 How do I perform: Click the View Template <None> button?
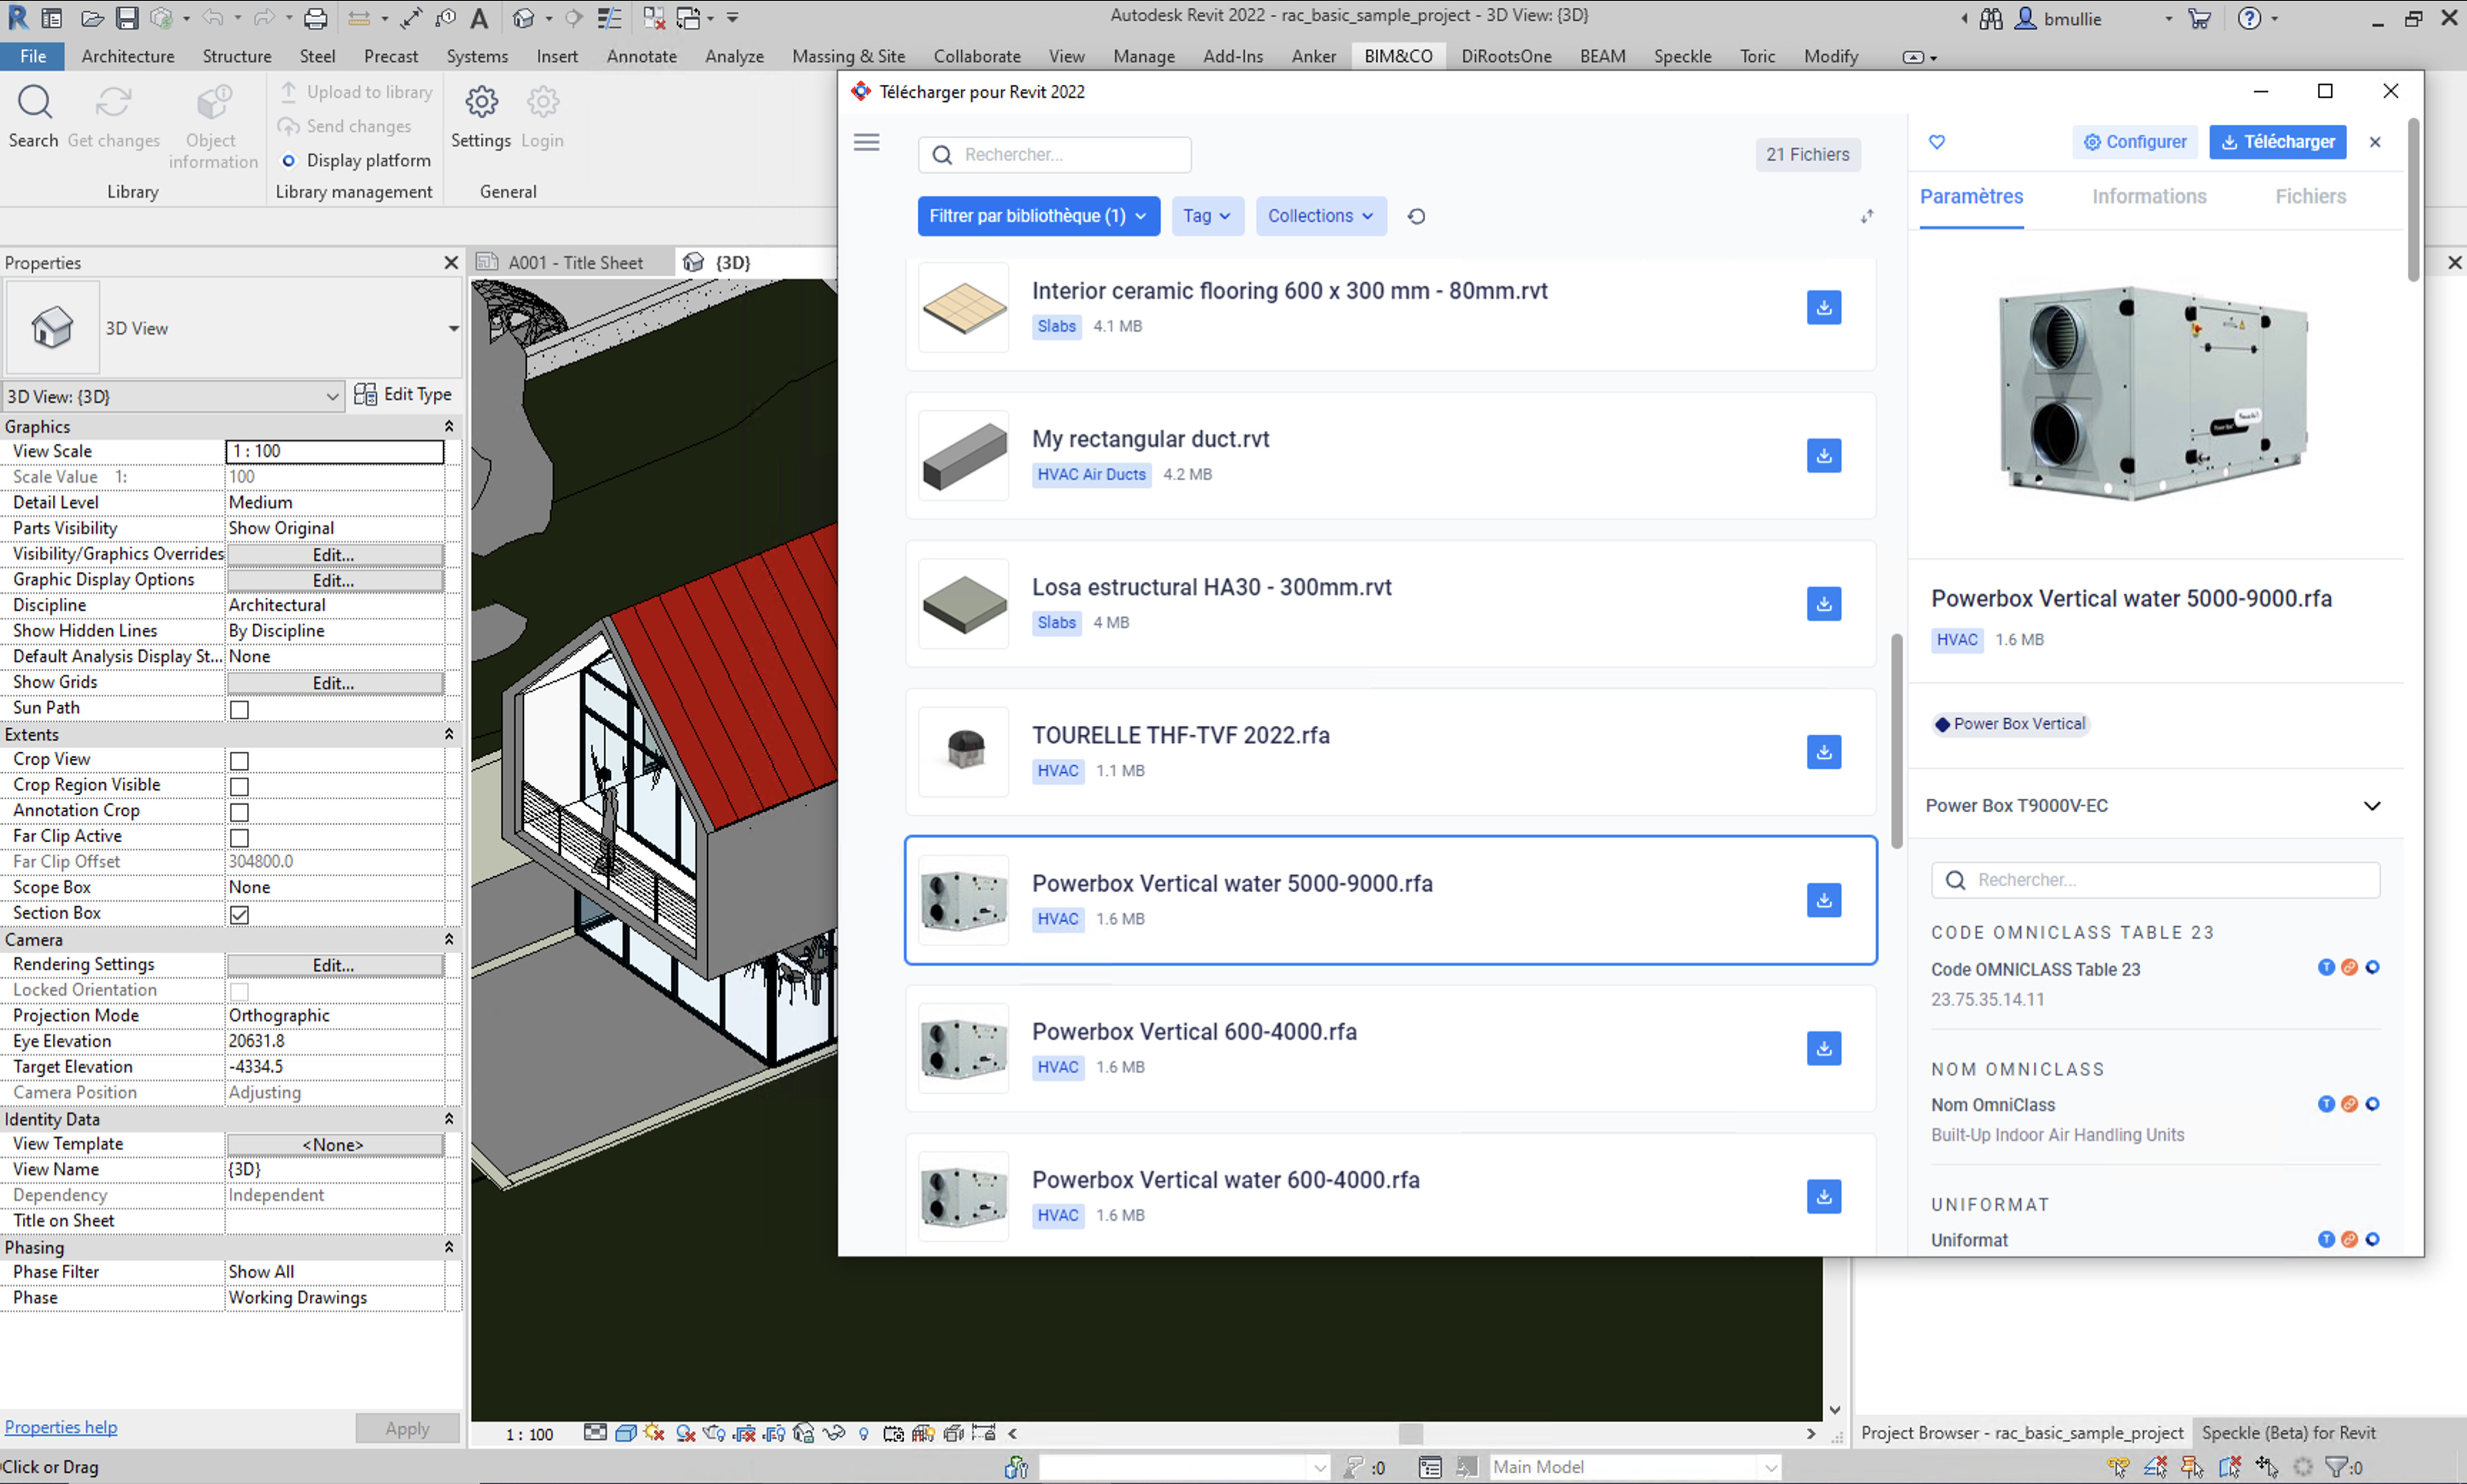click(334, 1144)
